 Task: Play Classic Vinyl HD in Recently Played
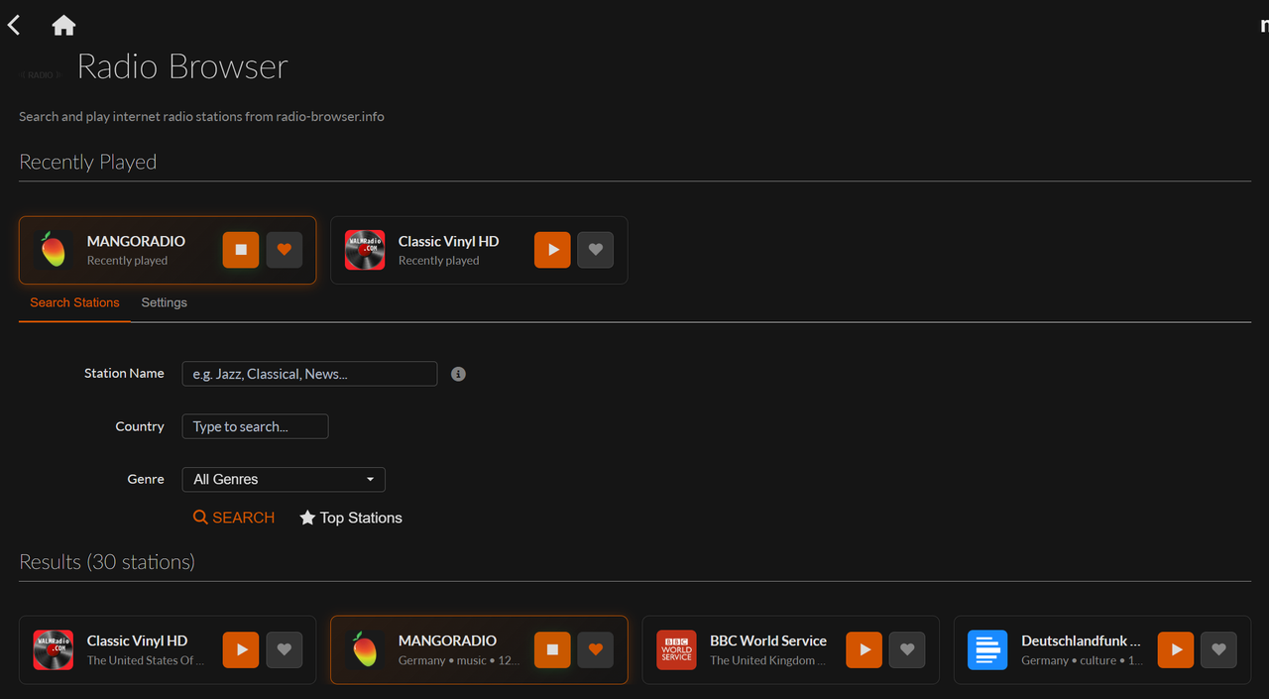tap(552, 250)
